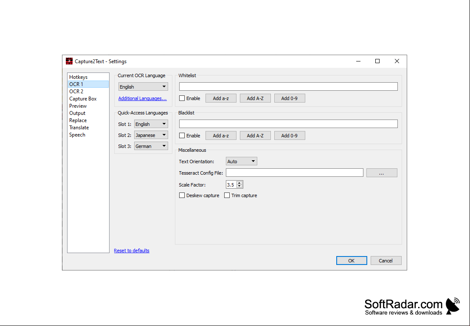Select the OCR 1 settings page
The width and height of the screenshot is (470, 326).
(88, 84)
